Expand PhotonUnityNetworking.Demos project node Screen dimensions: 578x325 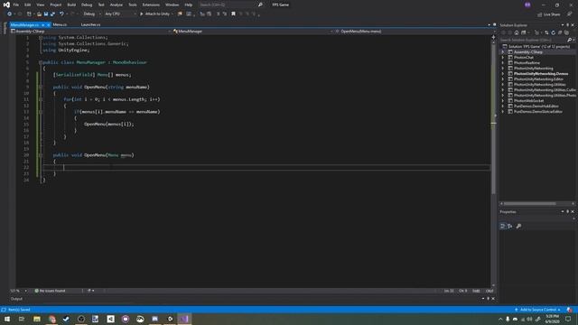(x=503, y=74)
